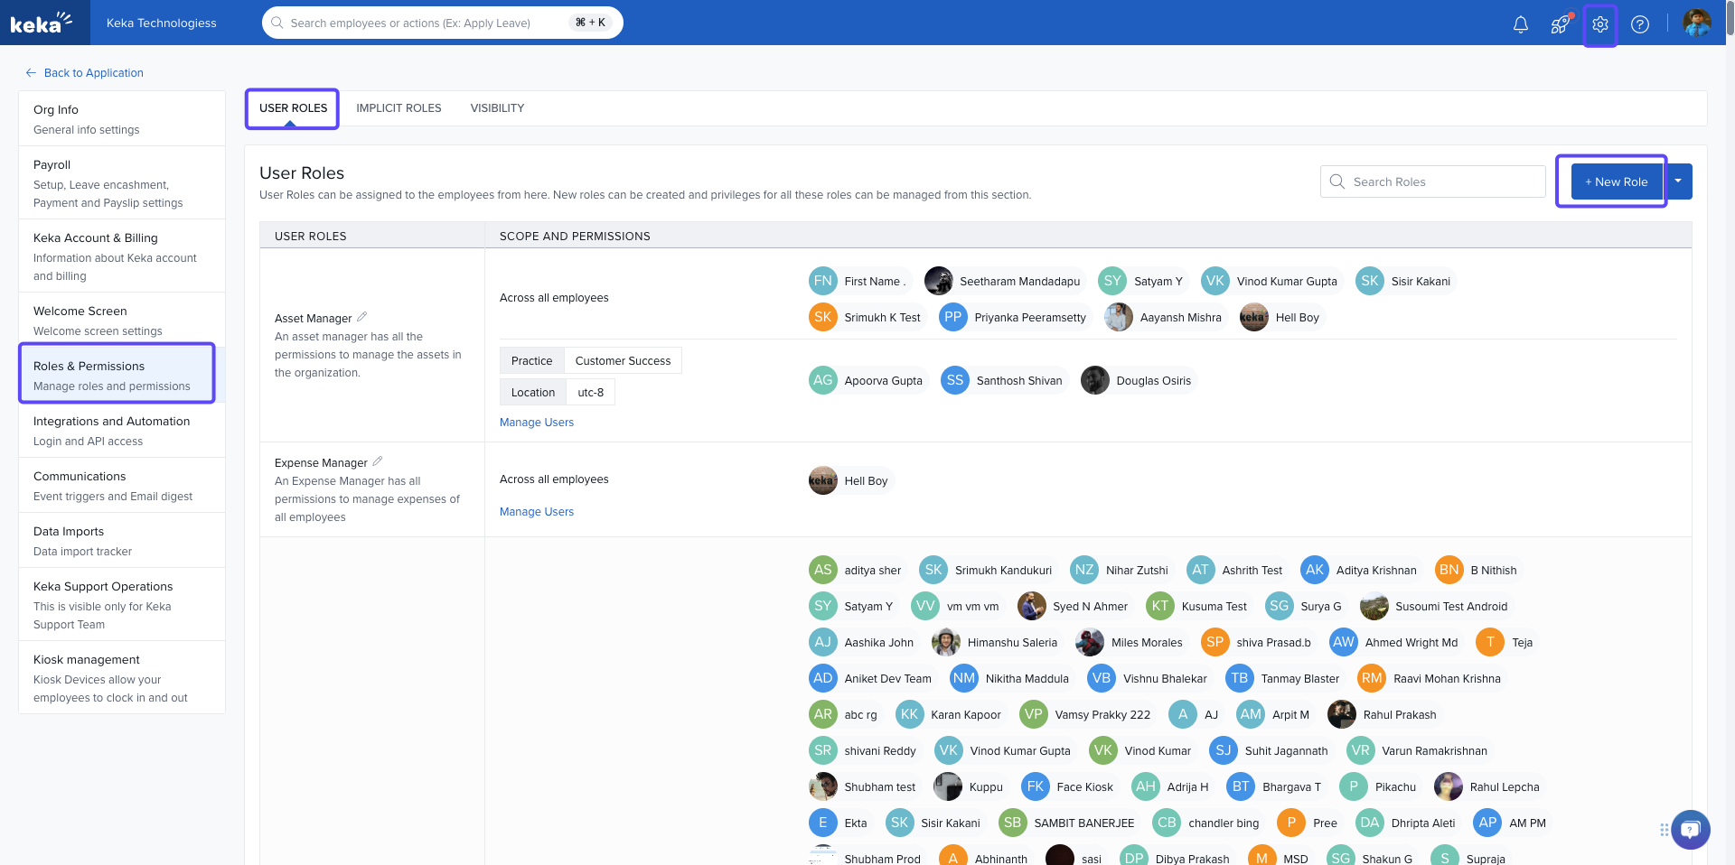Expand the New Role dropdown arrow
The height and width of the screenshot is (865, 1735).
click(1678, 181)
